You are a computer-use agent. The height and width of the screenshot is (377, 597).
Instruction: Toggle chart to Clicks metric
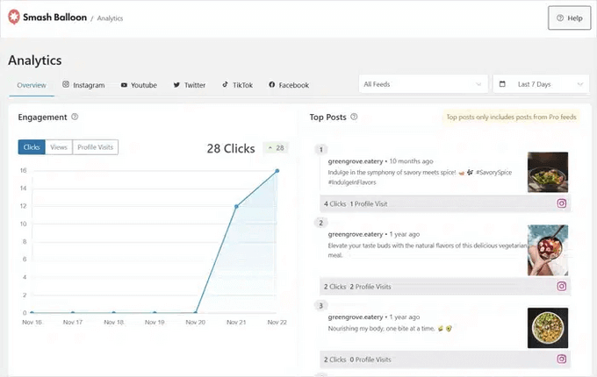(32, 147)
